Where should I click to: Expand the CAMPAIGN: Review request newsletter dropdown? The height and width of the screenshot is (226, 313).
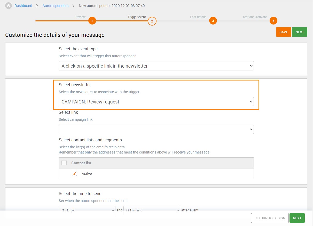click(156, 102)
